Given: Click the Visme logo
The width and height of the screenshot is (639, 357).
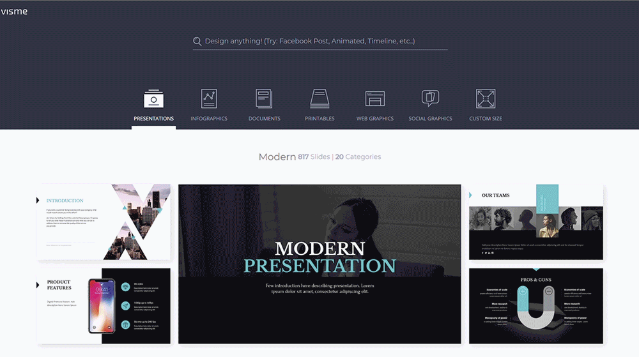Looking at the screenshot, I should [x=14, y=11].
